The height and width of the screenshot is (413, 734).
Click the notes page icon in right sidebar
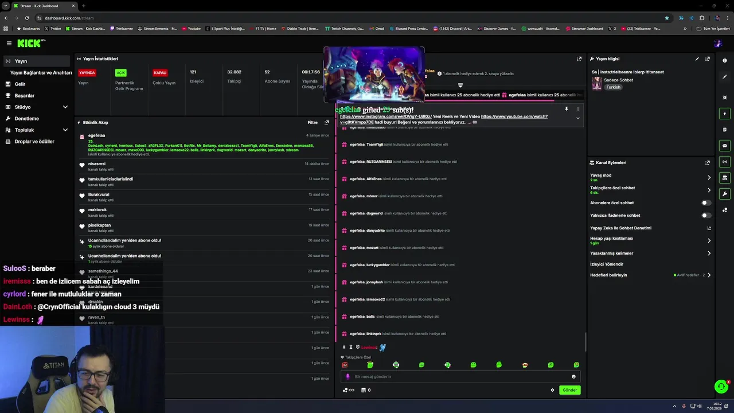[725, 130]
